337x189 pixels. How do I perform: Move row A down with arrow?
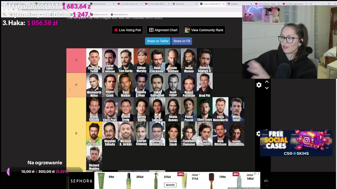pos(267,88)
